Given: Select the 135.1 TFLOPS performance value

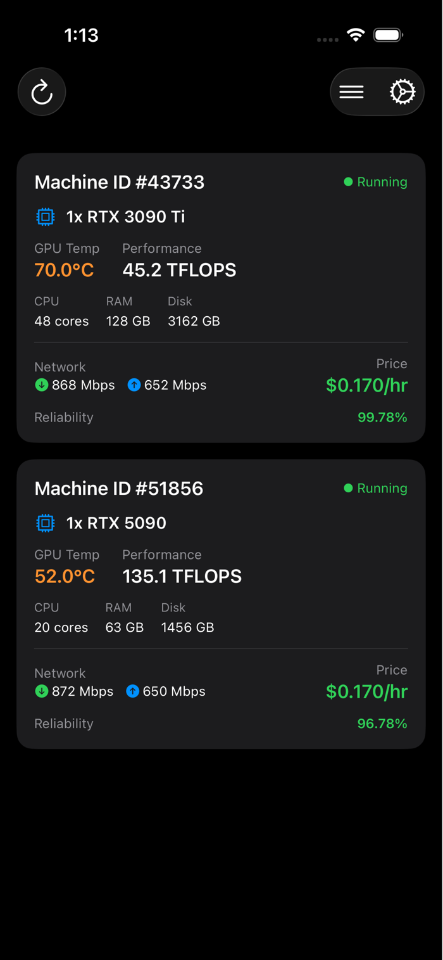Looking at the screenshot, I should tap(182, 576).
